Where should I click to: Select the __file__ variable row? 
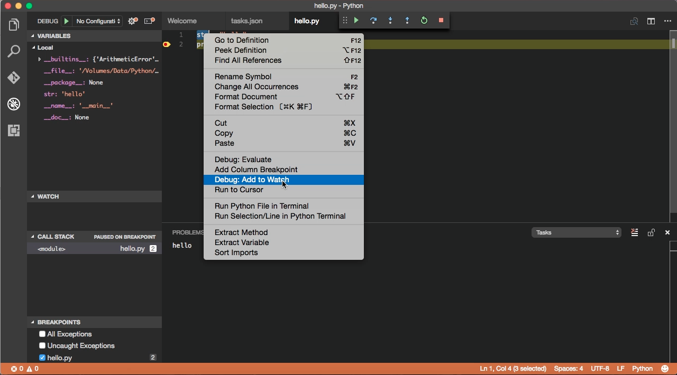(95, 71)
